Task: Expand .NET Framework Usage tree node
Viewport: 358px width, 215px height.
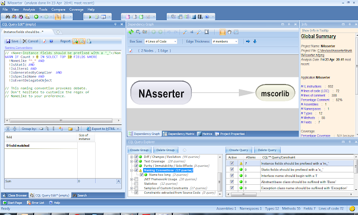Action: coord(132,179)
